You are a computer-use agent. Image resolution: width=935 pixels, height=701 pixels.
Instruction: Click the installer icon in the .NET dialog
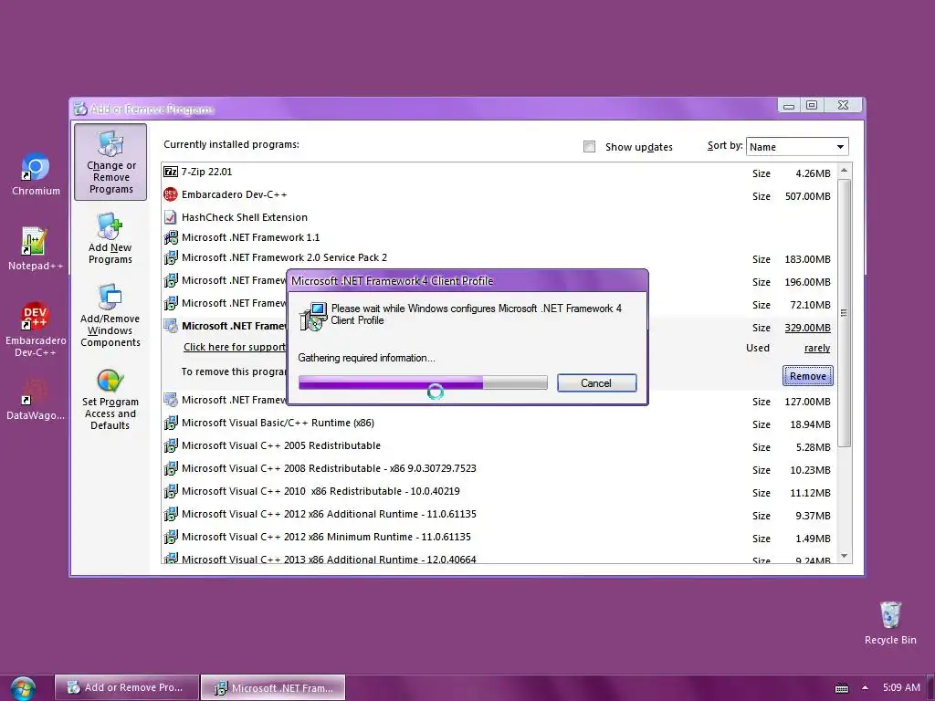tap(313, 317)
